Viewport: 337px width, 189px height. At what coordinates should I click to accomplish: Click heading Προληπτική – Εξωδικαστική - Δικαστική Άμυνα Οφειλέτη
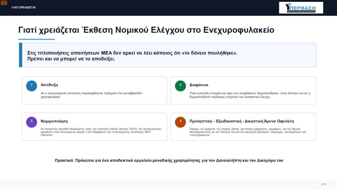242,121
